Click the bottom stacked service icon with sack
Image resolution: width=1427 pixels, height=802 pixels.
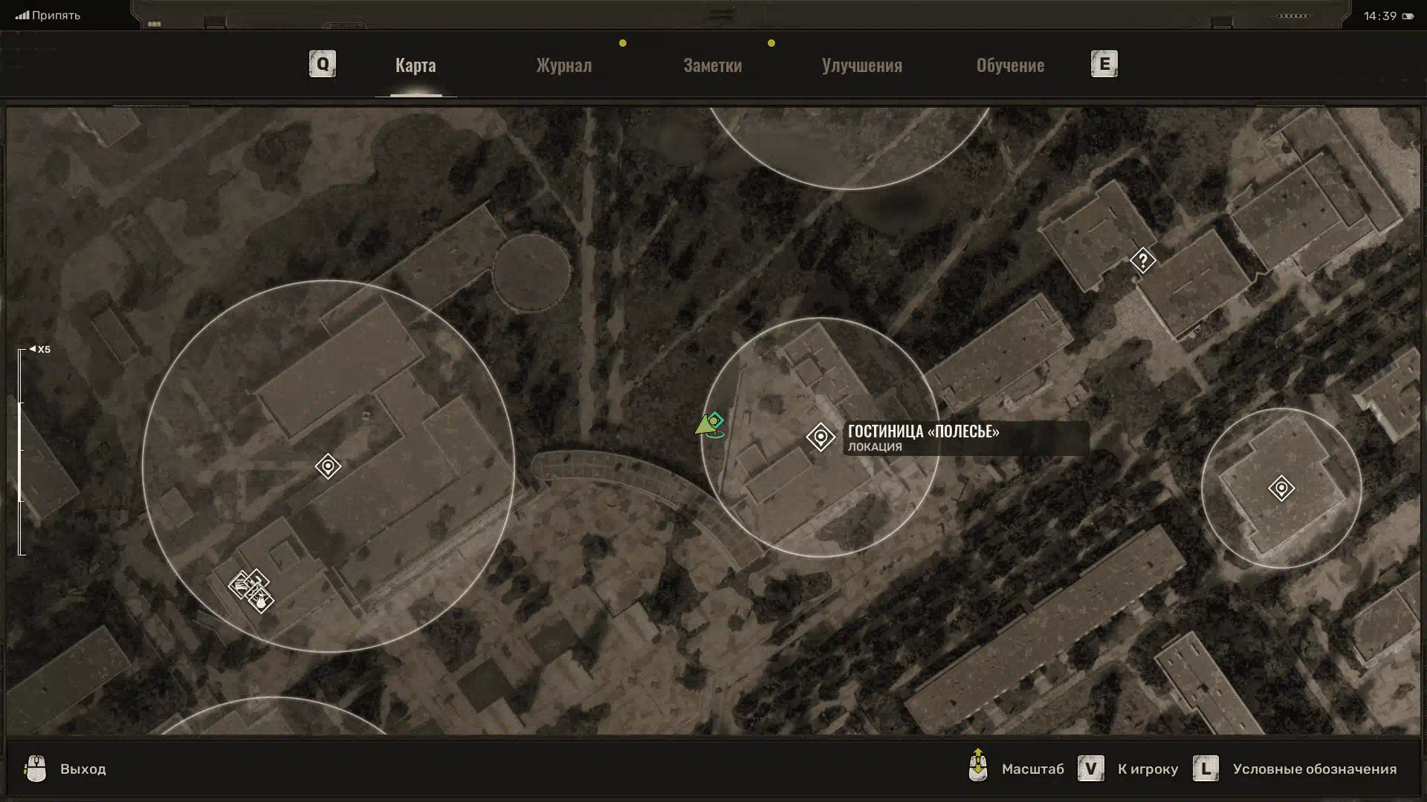(x=262, y=600)
